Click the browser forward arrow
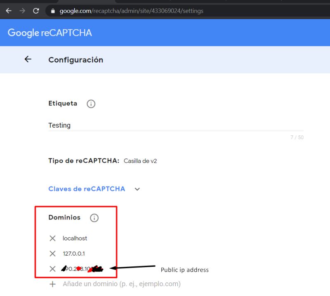 22,11
